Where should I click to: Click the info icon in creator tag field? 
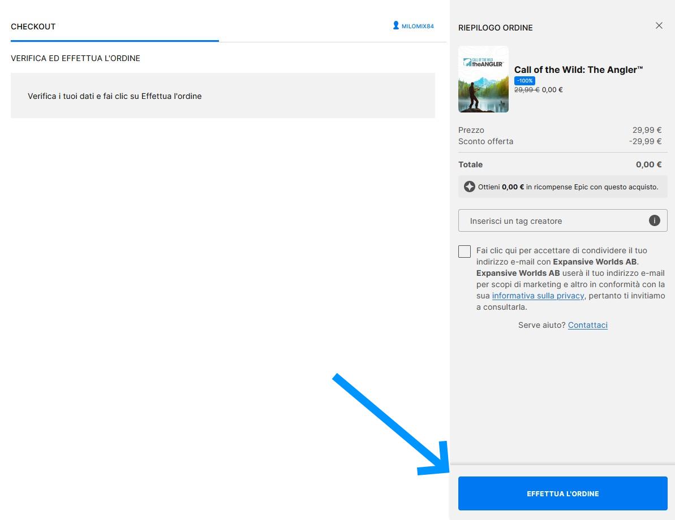(654, 220)
